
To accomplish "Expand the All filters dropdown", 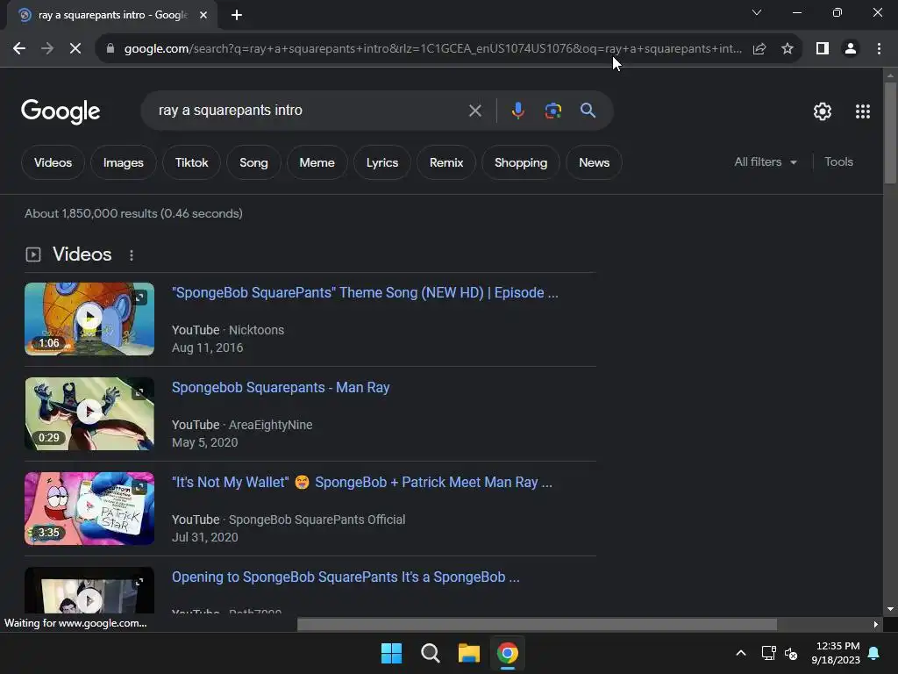I will click(x=766, y=162).
